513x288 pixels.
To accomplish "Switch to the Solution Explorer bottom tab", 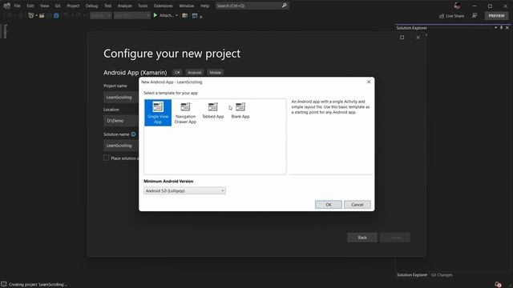I will pos(412,275).
